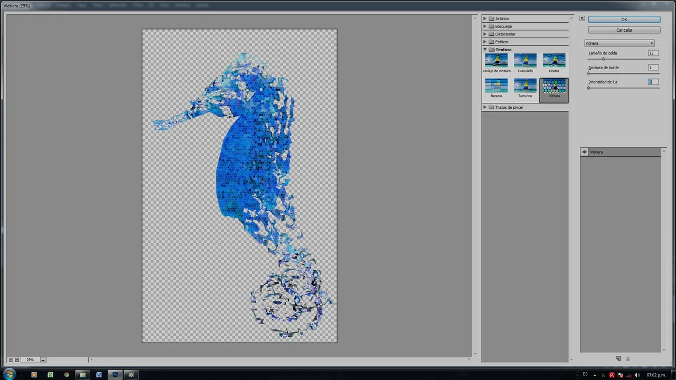Show hidden system tray icons arrow
The image size is (676, 380).
(x=595, y=375)
